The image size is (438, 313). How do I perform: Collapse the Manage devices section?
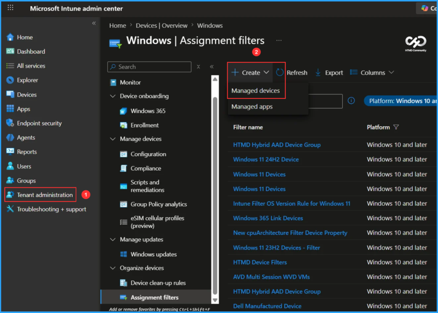click(112, 139)
